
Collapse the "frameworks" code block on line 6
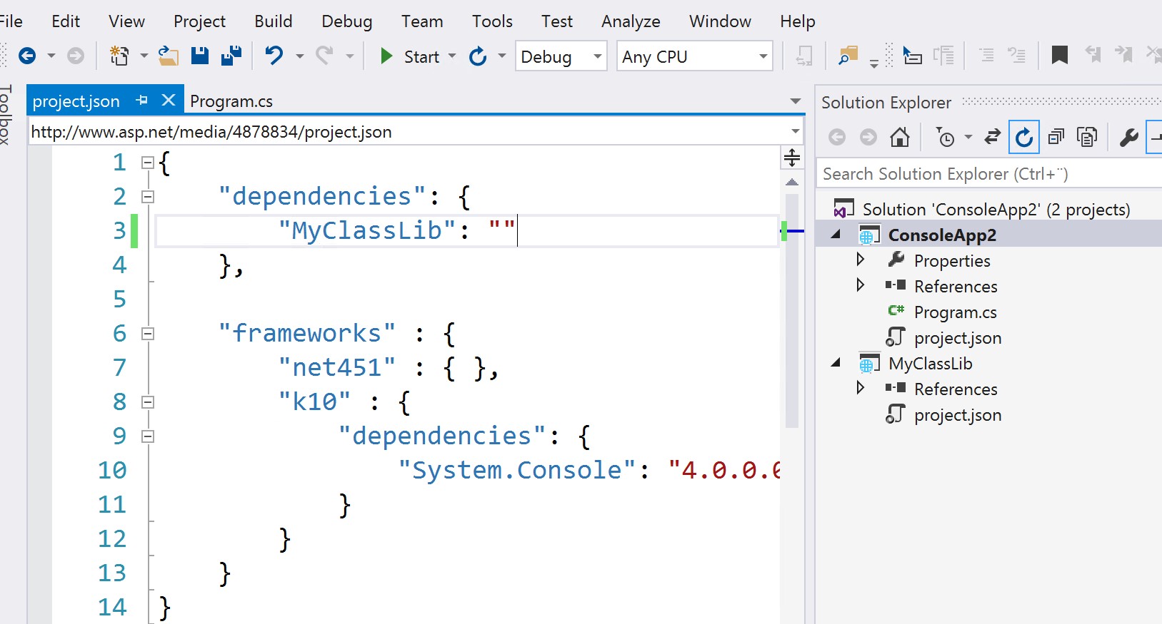148,334
